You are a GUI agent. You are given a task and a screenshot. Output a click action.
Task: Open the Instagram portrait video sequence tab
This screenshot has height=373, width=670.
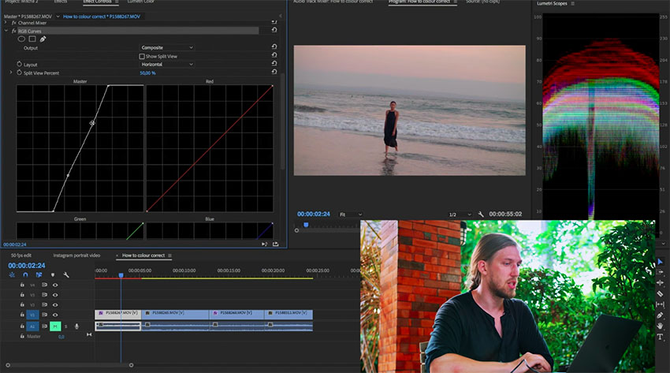(76, 255)
